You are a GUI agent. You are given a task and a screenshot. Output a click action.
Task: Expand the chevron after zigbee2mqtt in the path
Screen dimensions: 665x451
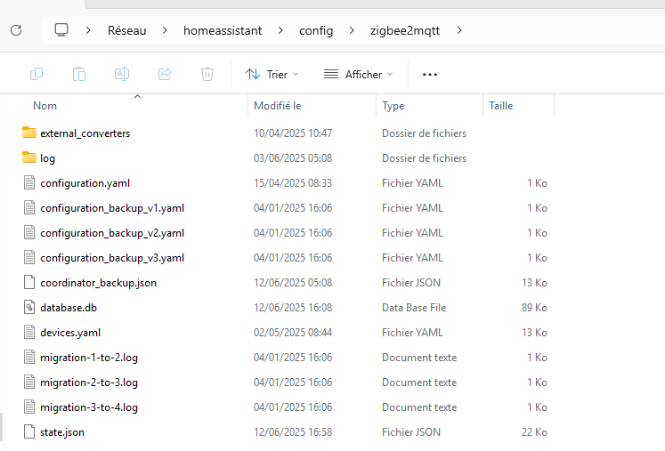[459, 30]
